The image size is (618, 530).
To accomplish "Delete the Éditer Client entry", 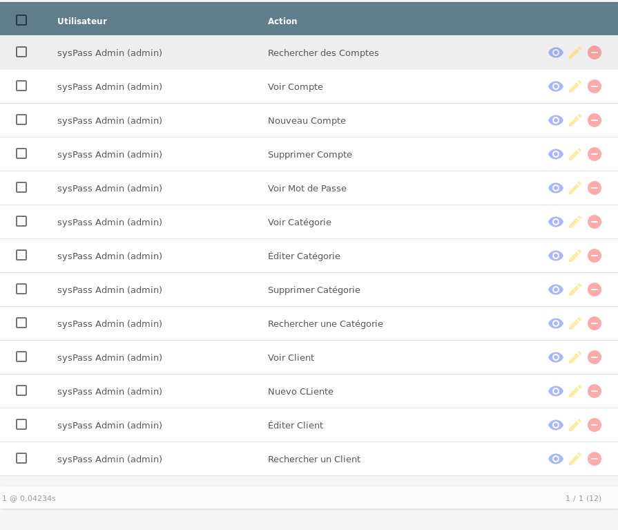I will pos(595,425).
